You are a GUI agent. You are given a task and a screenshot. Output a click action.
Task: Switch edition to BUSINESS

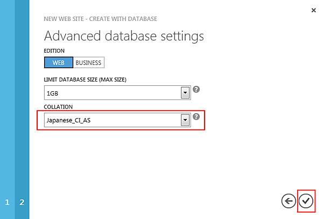point(88,62)
